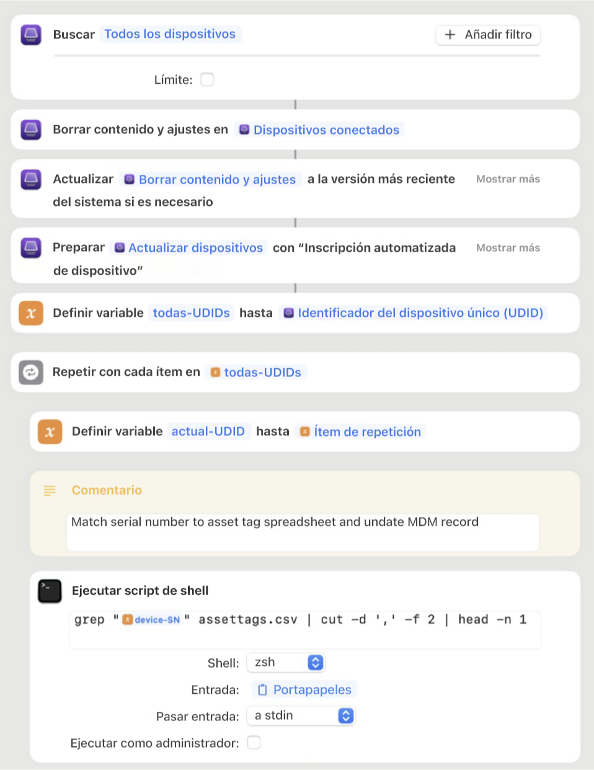
Task: Enable Ejecutar como administrador
Action: (x=254, y=742)
